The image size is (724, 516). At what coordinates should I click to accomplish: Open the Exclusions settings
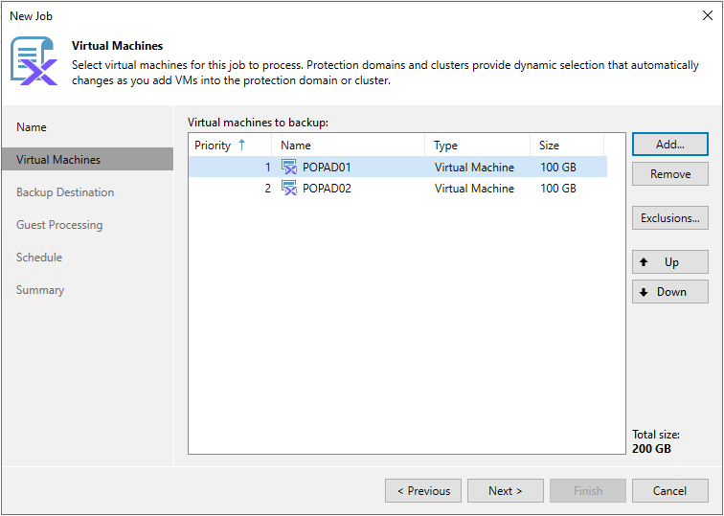tap(670, 218)
